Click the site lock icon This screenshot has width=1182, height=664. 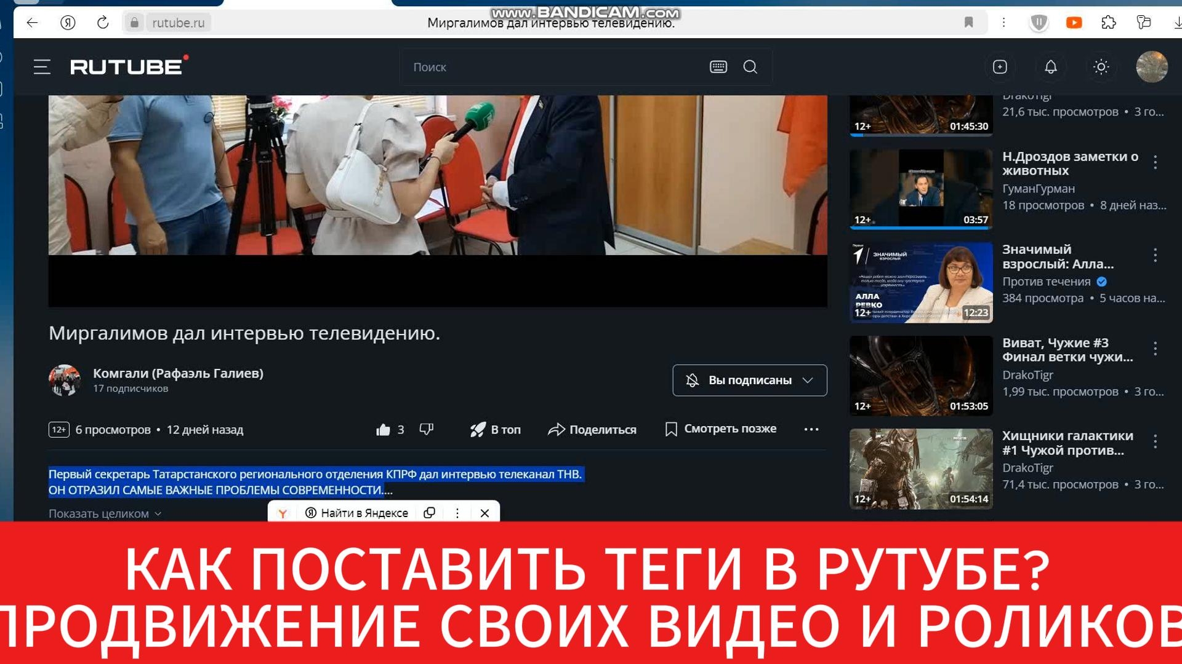click(134, 23)
